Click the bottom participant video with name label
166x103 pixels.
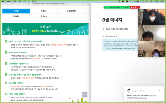(x=152, y=49)
